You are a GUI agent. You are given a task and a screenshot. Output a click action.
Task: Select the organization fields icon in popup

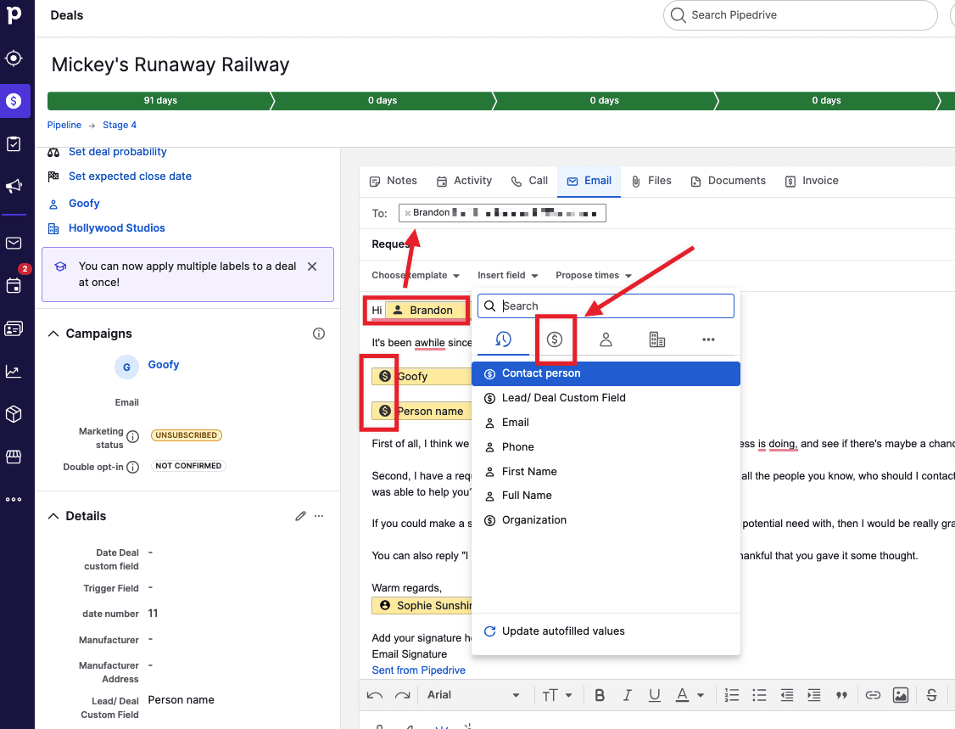click(x=657, y=339)
